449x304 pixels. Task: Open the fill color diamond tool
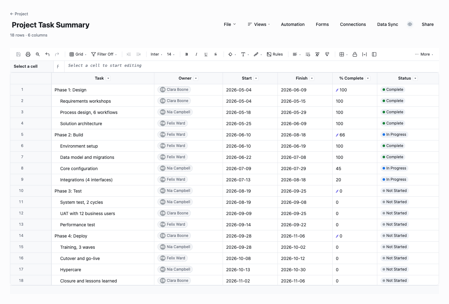tap(232, 54)
